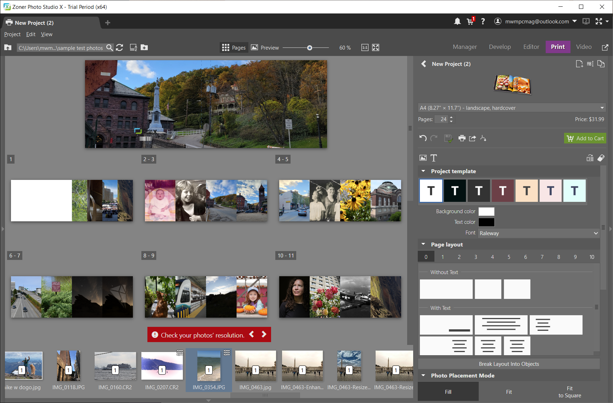Open the notifications bell
The height and width of the screenshot is (403, 613).
pos(457,22)
